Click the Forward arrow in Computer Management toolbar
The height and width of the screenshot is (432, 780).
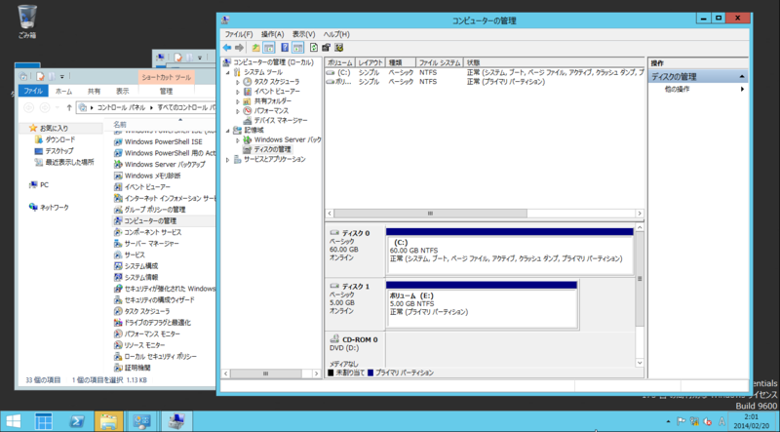pos(239,48)
